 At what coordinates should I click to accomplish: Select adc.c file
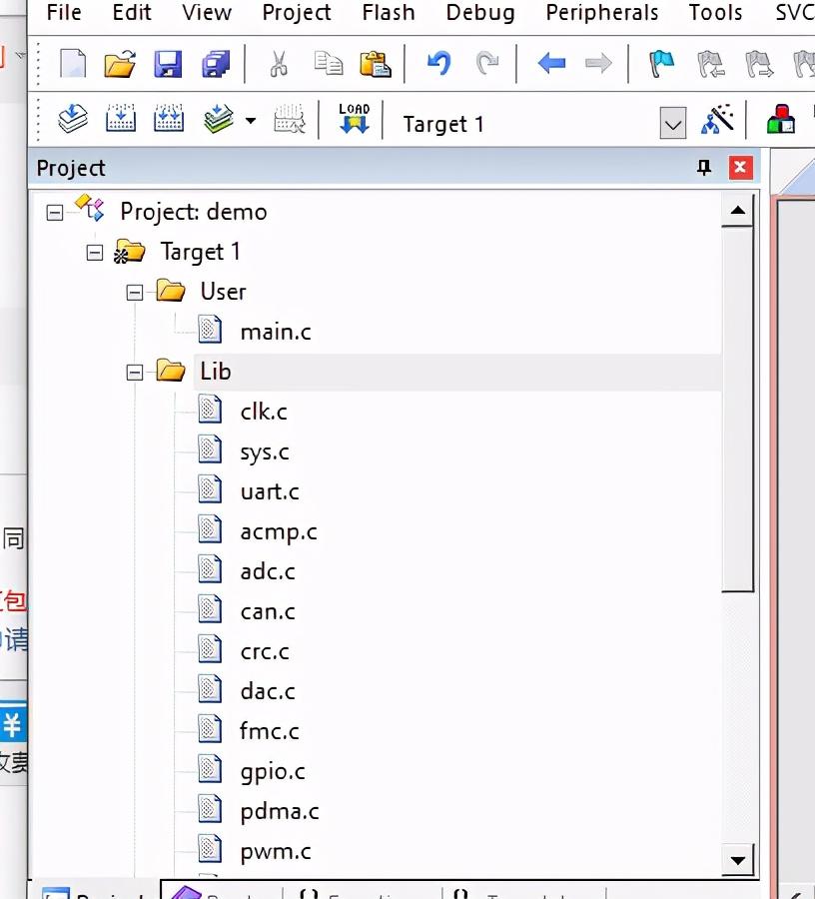268,571
